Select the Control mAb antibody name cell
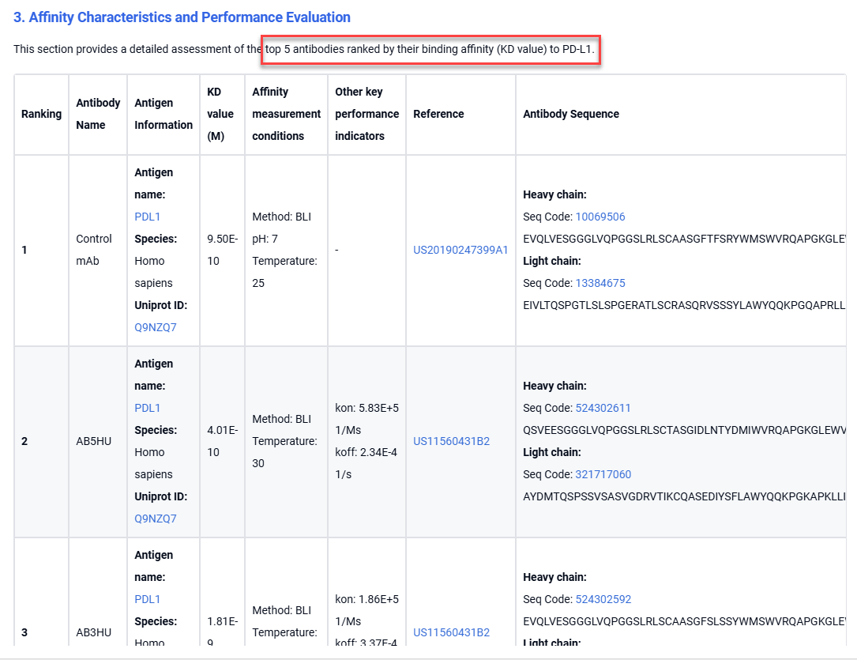Viewport: 857px width, 660px height. 94,250
